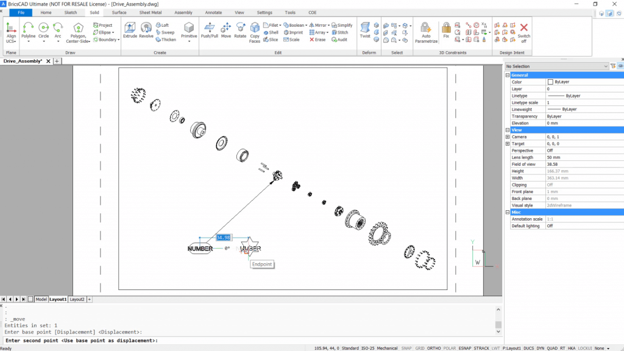The width and height of the screenshot is (624, 351).
Task: Open the No Selection dropdown in Properties
Action: [x=556, y=66]
